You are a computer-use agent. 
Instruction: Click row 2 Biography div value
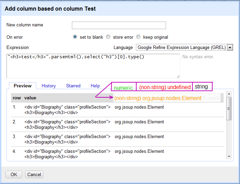point(67,125)
